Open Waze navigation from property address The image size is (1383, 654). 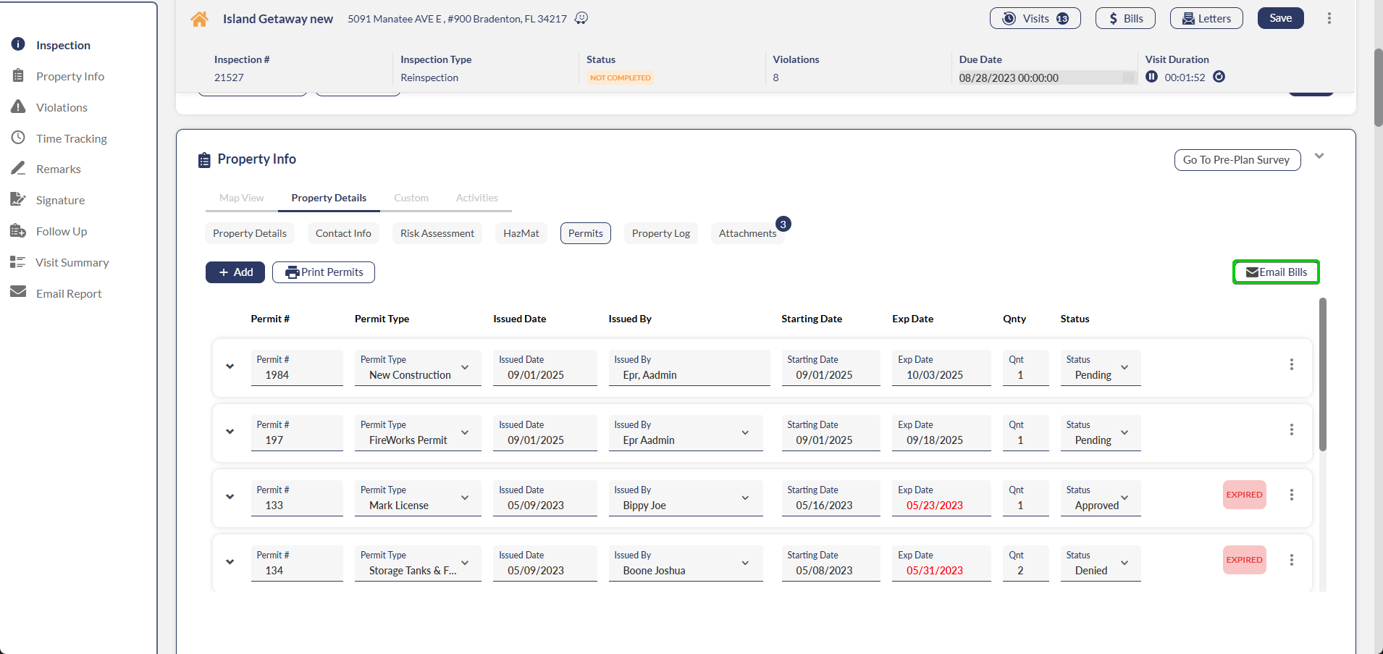581,18
